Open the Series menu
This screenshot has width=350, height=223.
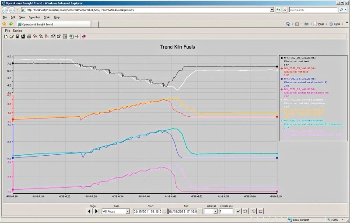click(x=17, y=31)
